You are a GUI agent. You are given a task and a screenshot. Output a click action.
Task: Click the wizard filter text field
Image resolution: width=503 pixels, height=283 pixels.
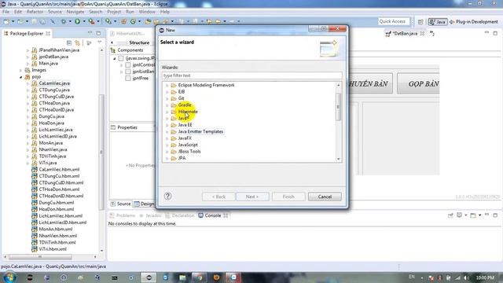(251, 75)
